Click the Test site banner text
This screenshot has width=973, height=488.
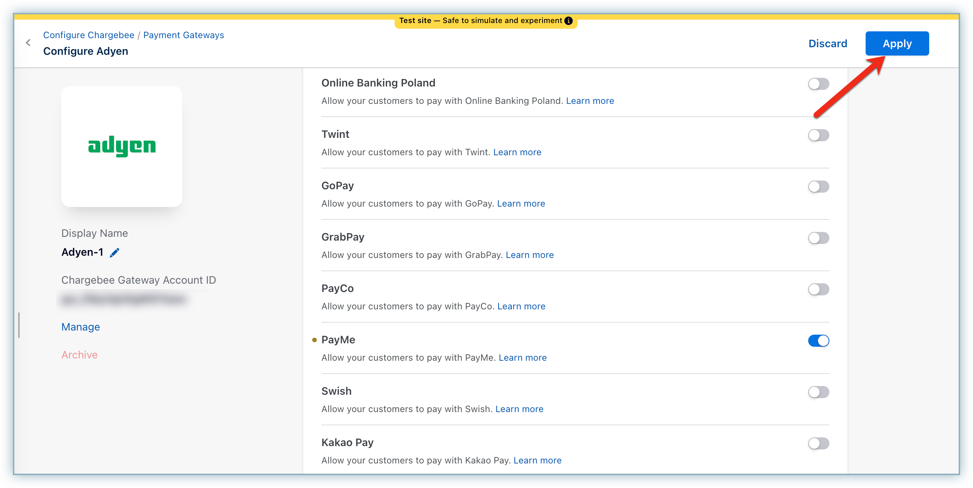click(481, 21)
